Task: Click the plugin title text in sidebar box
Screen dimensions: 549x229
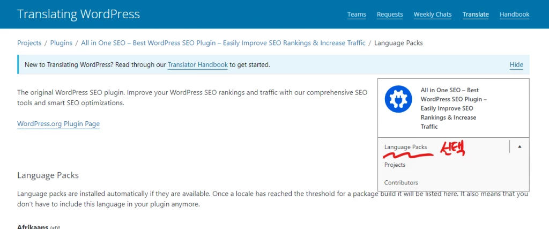Action: point(454,108)
